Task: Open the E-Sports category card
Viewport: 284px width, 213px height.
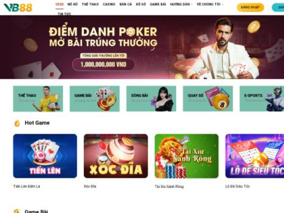Action: click(x=262, y=98)
